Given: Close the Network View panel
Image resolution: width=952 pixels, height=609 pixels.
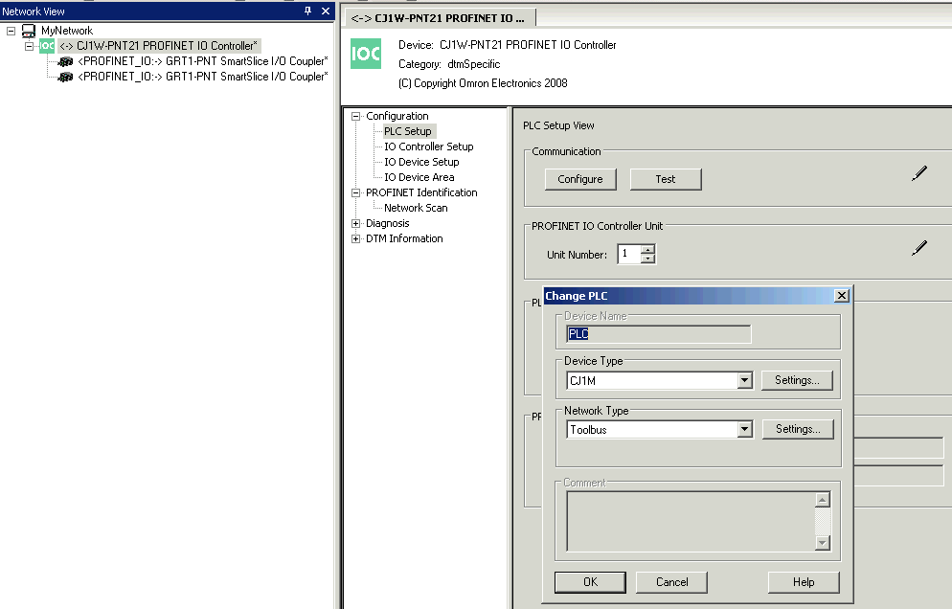Looking at the screenshot, I should coord(326,11).
